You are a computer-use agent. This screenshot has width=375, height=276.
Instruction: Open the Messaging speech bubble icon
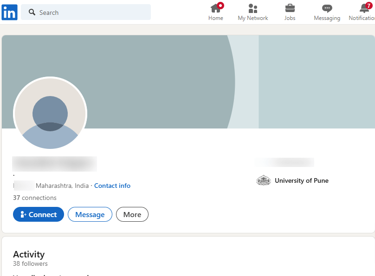327,9
